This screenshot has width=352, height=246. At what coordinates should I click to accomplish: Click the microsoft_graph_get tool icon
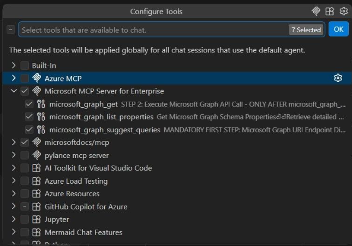tap(41, 104)
